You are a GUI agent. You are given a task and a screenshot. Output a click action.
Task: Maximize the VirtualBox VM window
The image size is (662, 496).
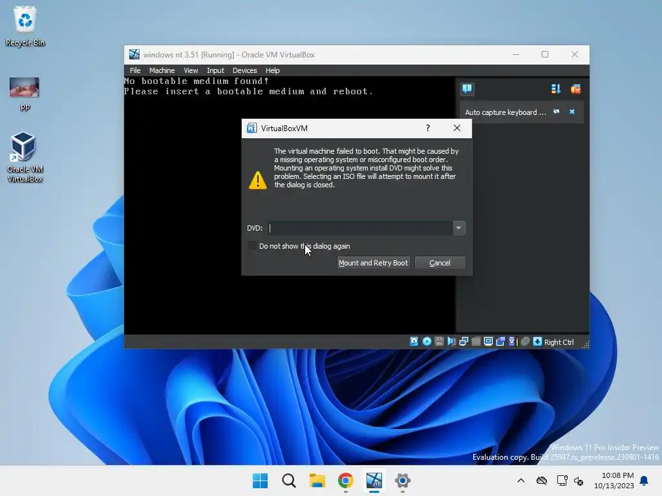click(545, 54)
